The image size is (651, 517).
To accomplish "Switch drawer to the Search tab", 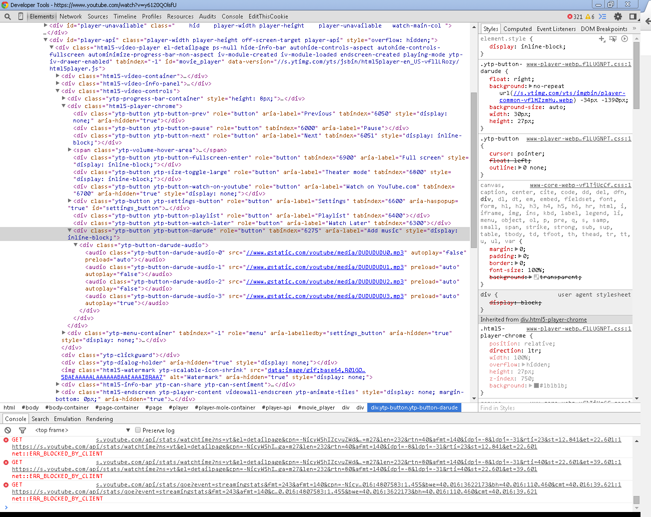I will pos(40,419).
